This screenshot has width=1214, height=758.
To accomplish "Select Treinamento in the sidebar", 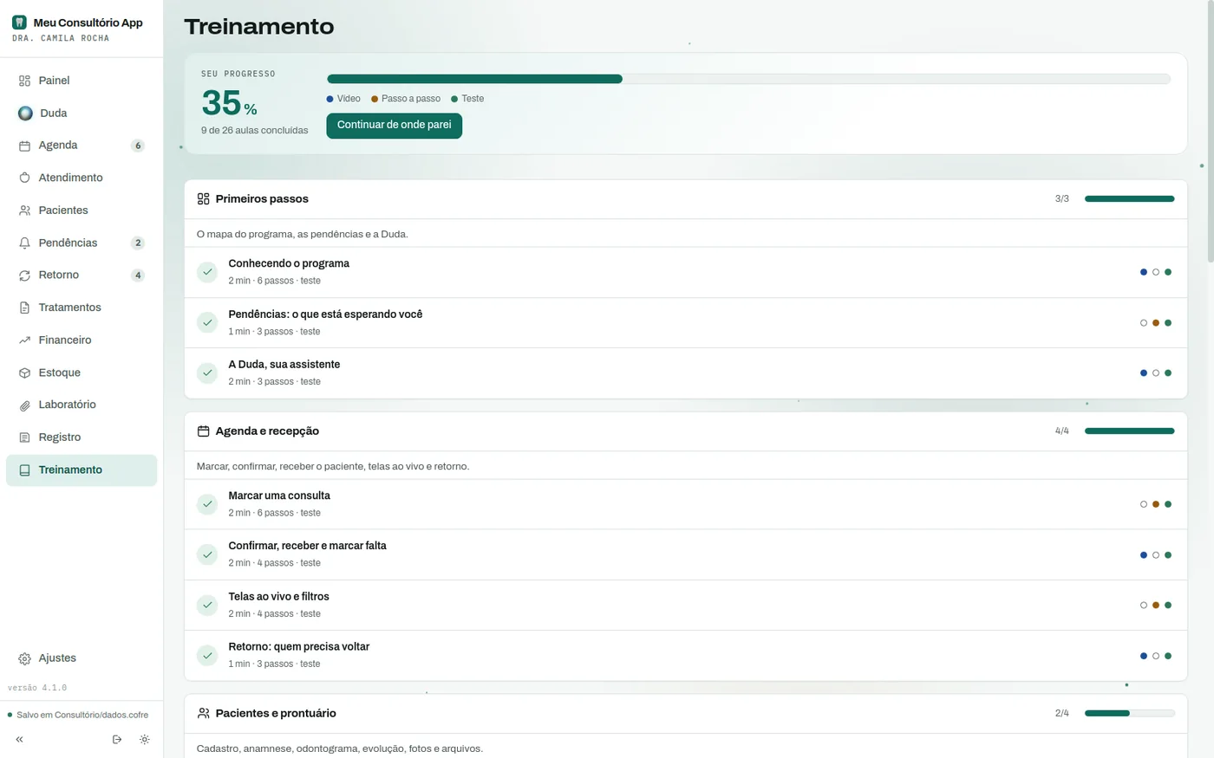I will 82,470.
